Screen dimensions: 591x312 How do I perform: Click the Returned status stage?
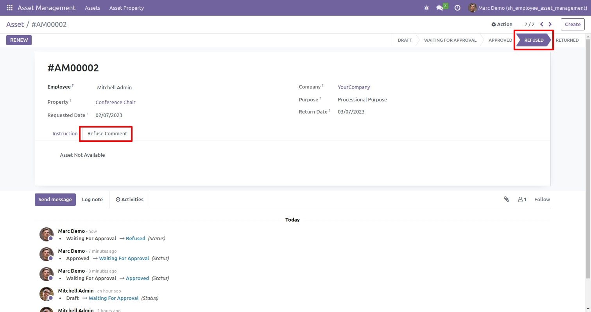coord(567,40)
